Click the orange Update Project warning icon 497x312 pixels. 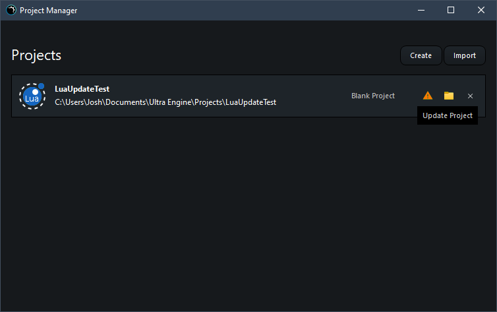click(428, 96)
